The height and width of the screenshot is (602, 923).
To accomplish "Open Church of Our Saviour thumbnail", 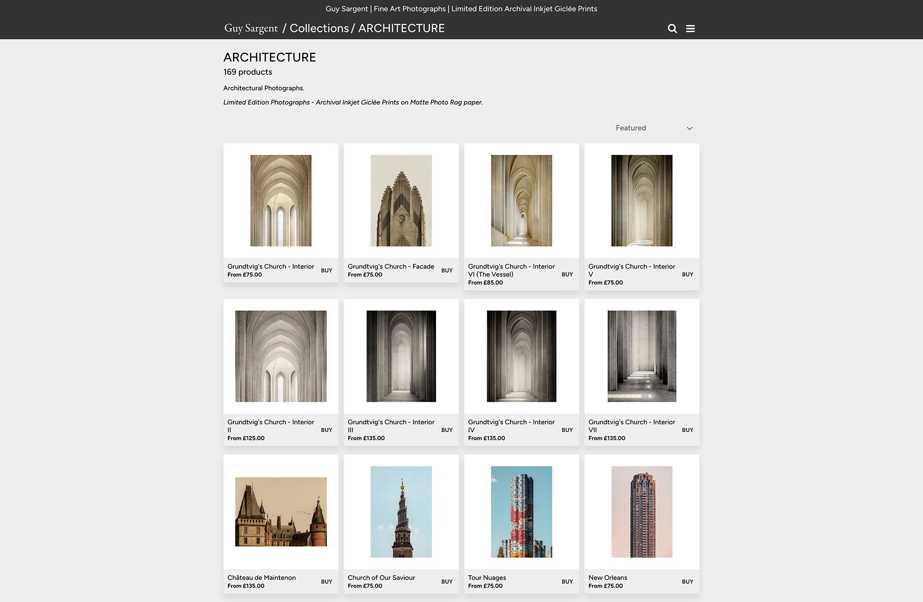I will (401, 512).
